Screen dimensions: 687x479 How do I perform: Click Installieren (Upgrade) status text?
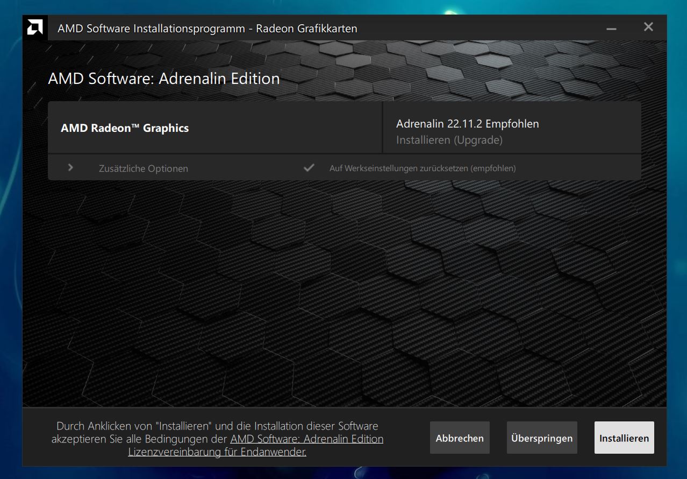449,140
